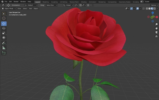Image resolution: width=159 pixels, height=100 pixels.
Task: Open the Object Mode dropdown
Action: 9,9
